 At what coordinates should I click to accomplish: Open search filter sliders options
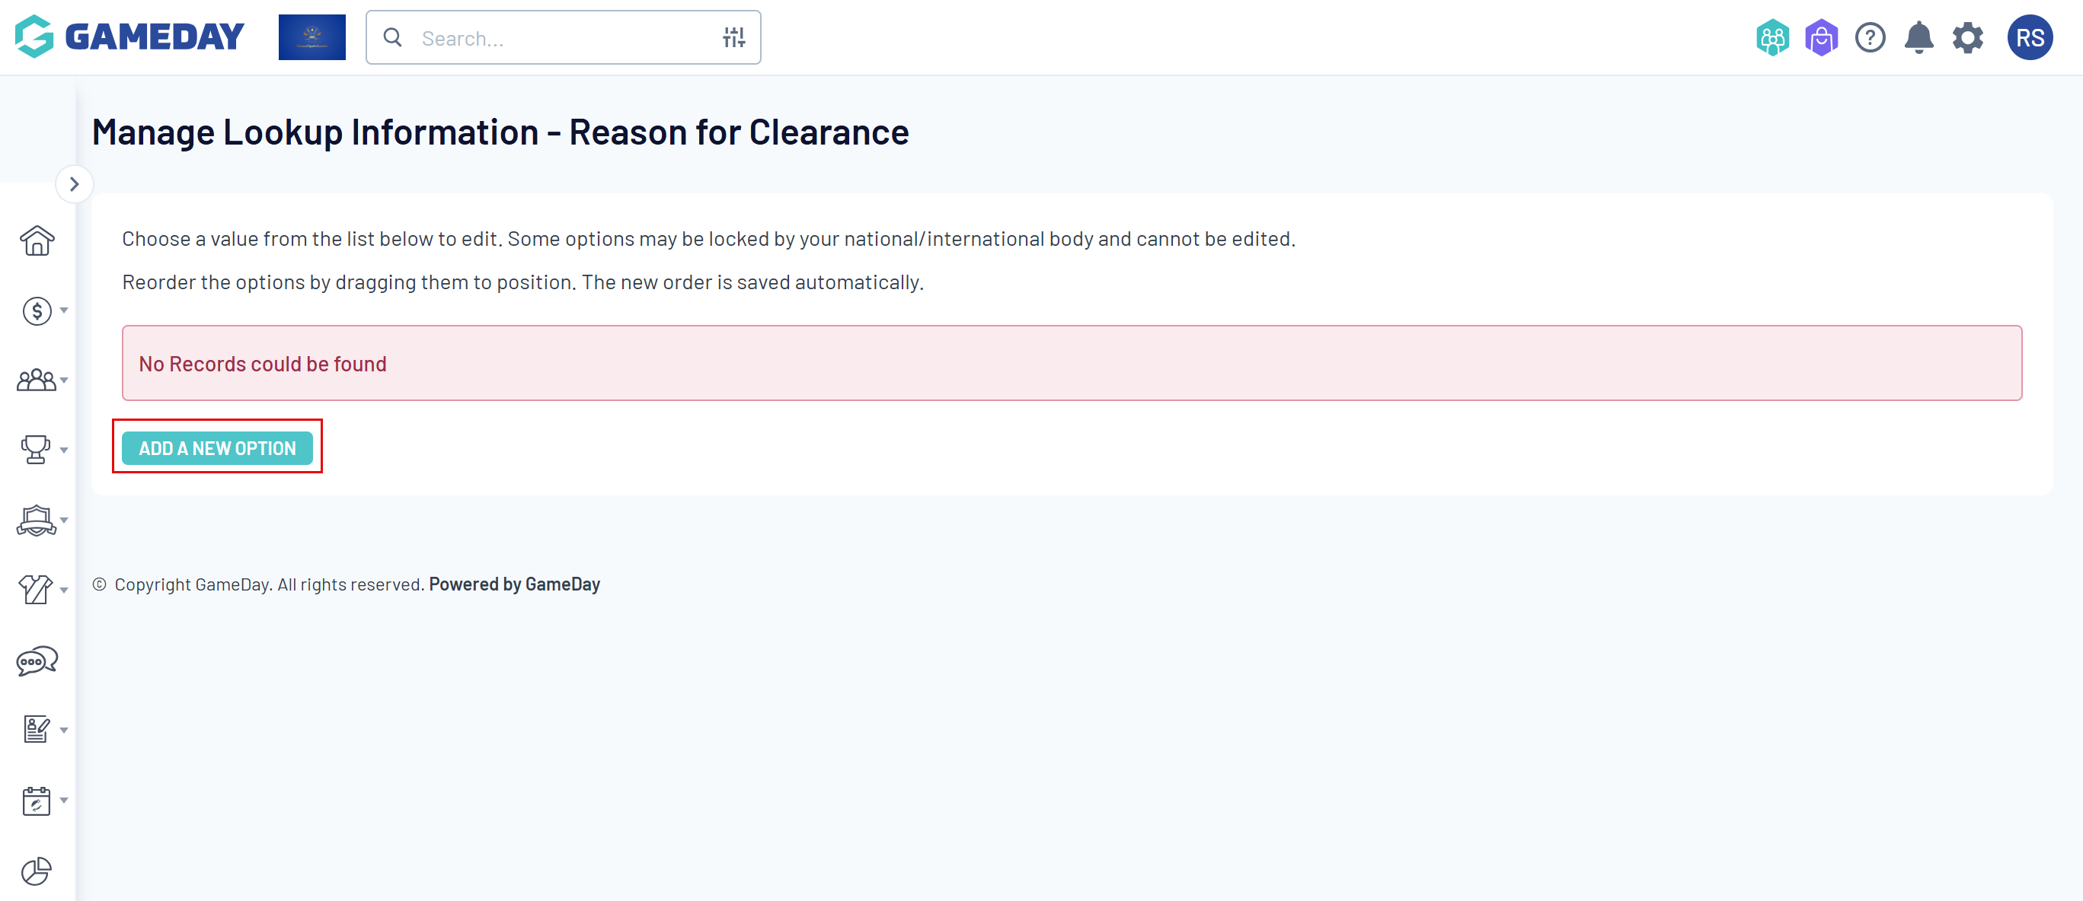point(733,38)
